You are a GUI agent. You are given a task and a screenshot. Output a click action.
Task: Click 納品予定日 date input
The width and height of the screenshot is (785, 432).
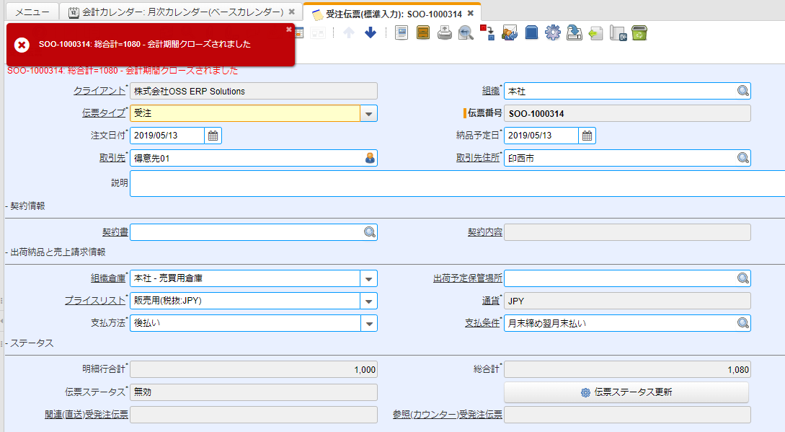tap(541, 136)
